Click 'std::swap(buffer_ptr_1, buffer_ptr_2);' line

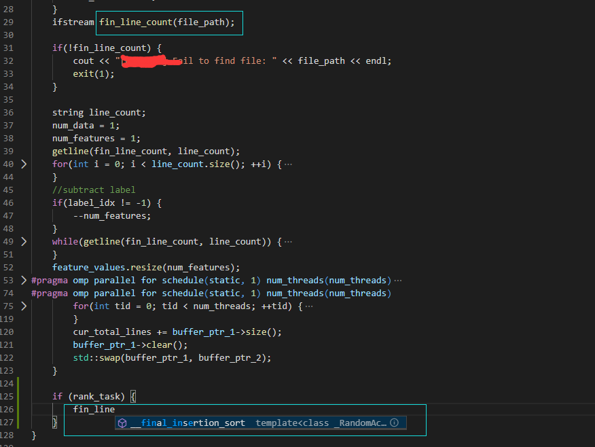pyautogui.click(x=172, y=358)
